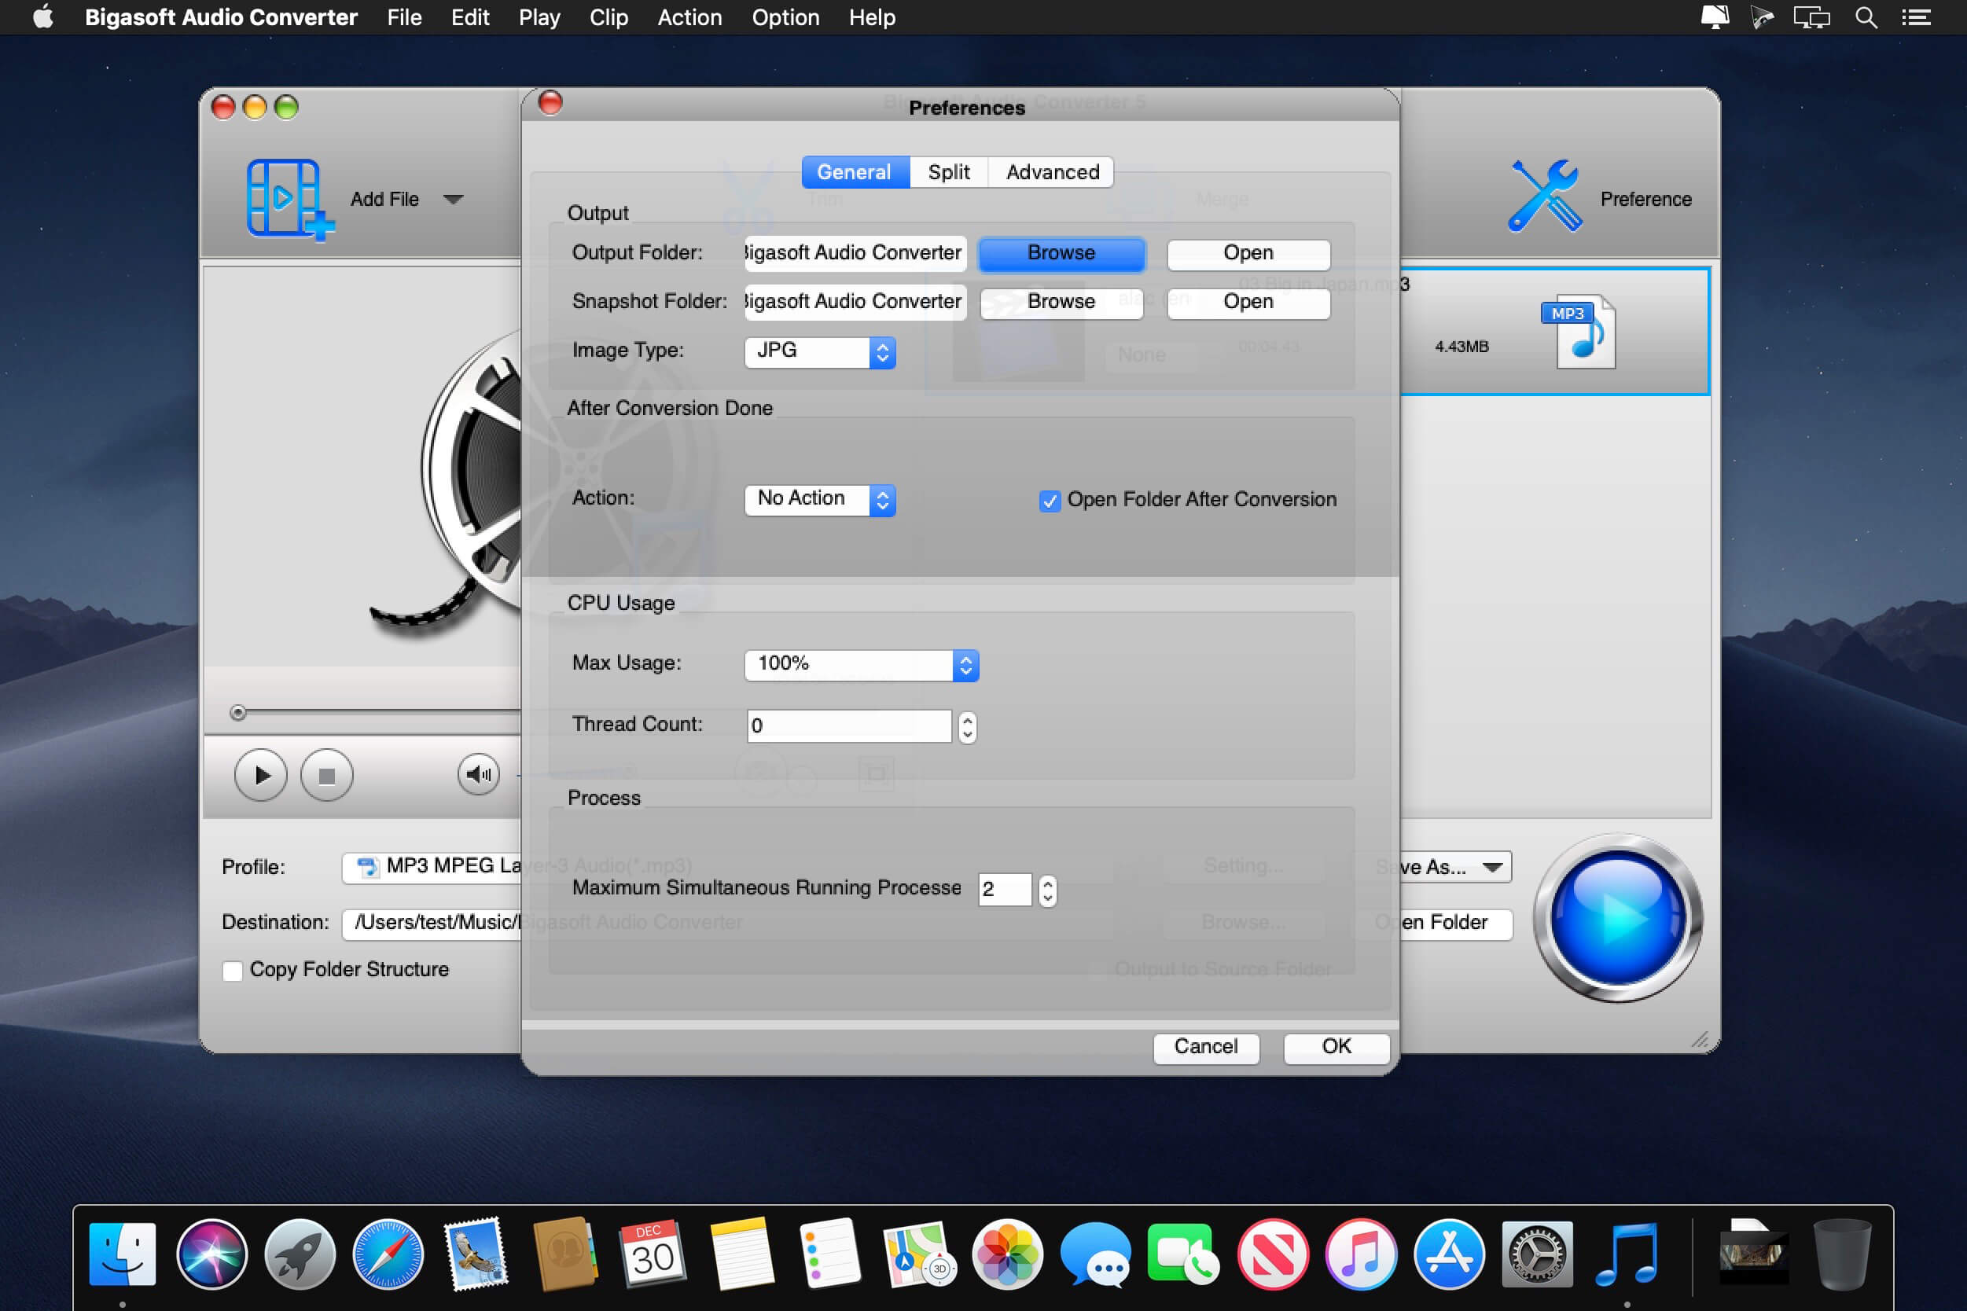Switch to the General tab
1967x1311 pixels.
pyautogui.click(x=855, y=172)
